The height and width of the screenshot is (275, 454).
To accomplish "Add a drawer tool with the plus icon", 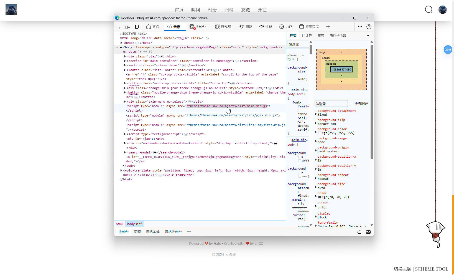I will pos(189,232).
